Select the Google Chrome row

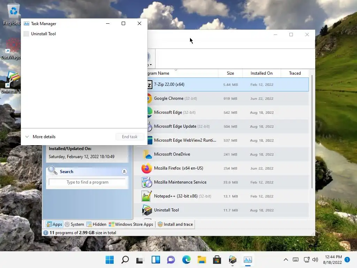pyautogui.click(x=228, y=98)
